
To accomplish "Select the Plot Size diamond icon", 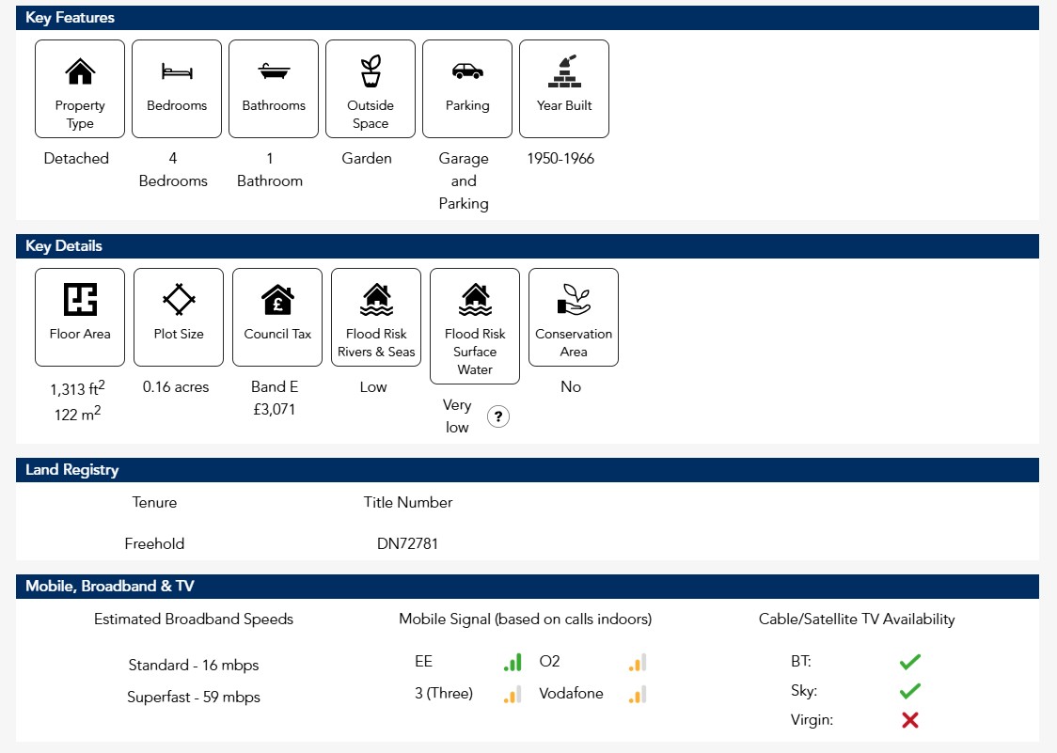I will tap(179, 300).
